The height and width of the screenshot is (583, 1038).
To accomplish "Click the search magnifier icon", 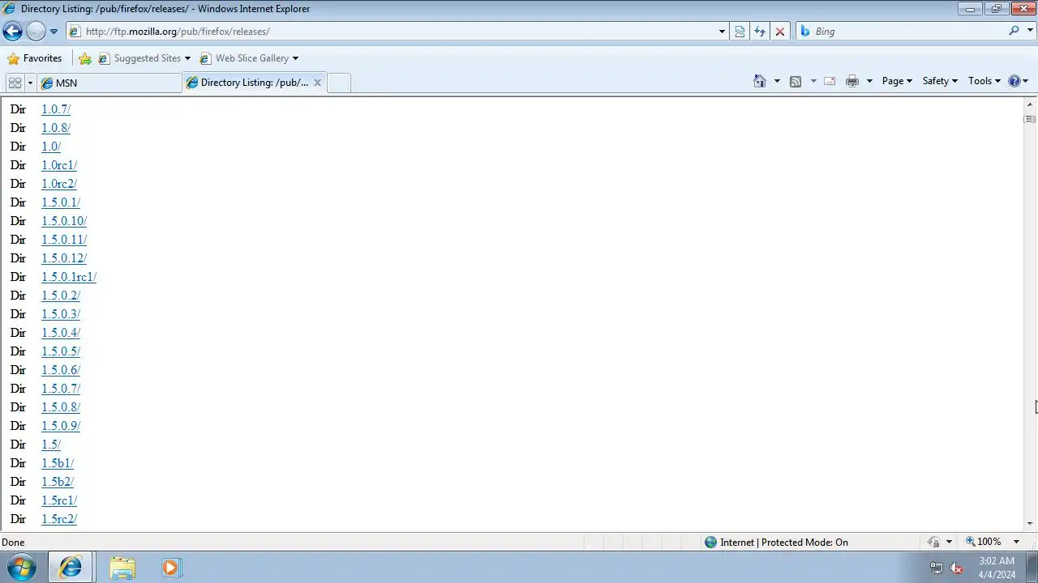I will (x=1014, y=31).
